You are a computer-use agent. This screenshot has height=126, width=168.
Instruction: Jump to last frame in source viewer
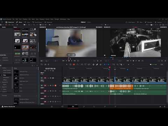tap(75, 61)
